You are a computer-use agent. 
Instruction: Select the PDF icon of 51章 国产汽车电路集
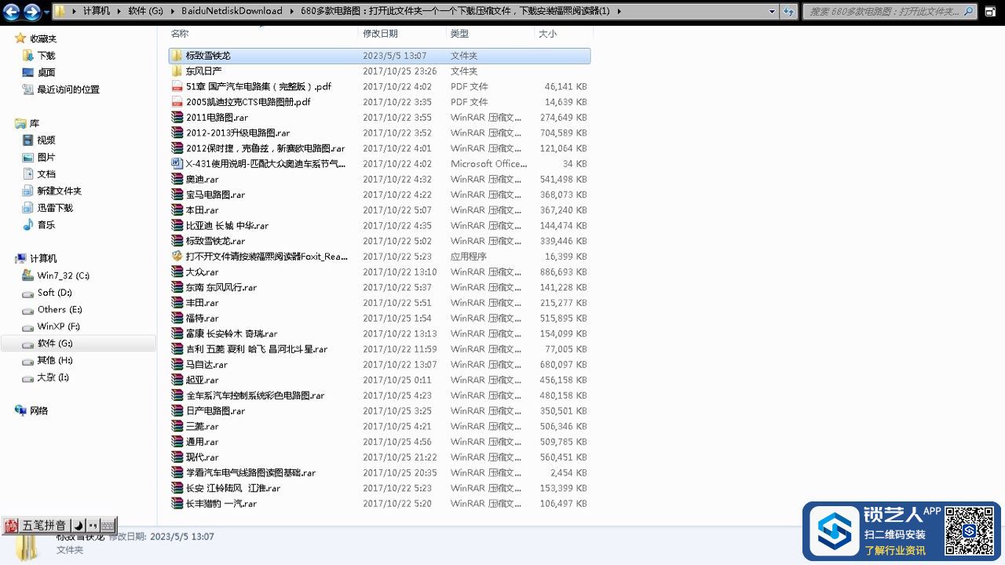(x=177, y=86)
